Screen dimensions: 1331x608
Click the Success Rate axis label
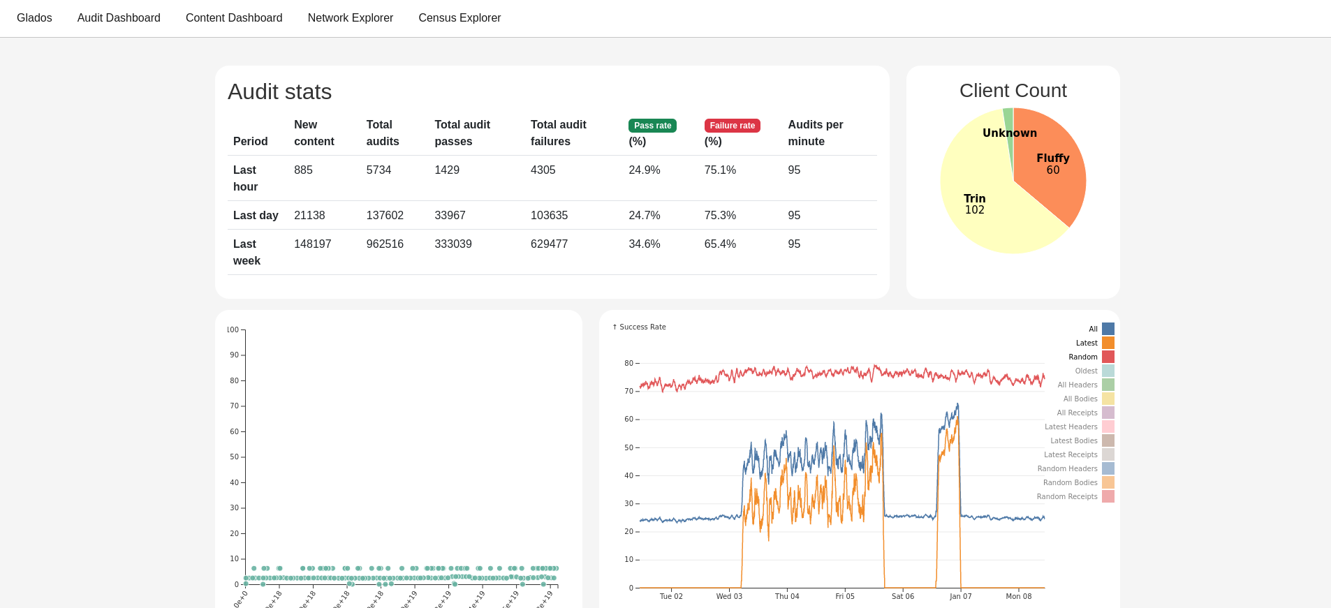point(639,327)
